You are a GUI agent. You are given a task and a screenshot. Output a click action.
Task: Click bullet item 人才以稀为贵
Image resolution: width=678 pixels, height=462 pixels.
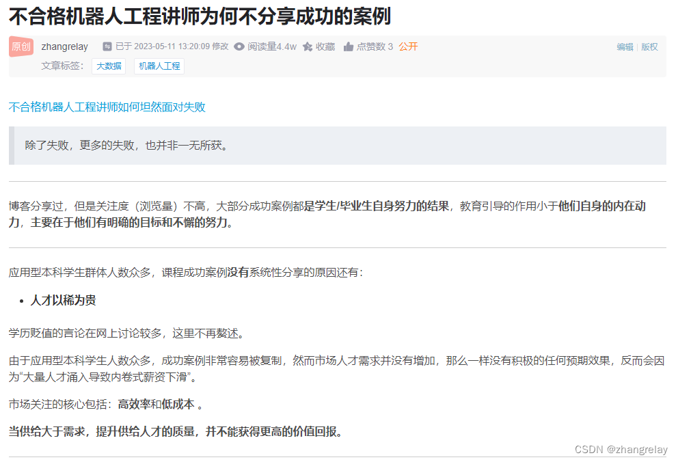(63, 300)
